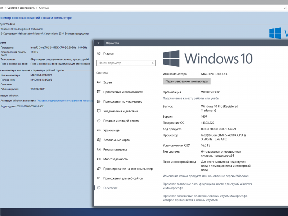Click computer name MACHINE-D1EGQFE in settings

point(214,74)
